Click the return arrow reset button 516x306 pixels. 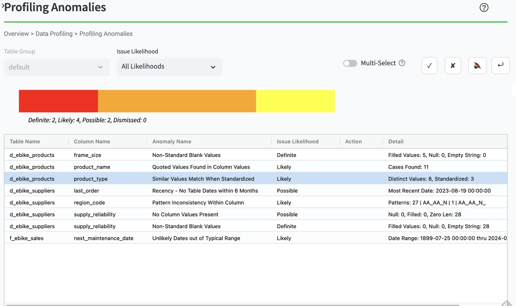(500, 66)
